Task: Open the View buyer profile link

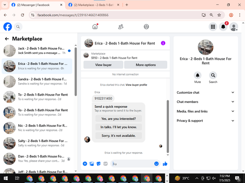Action: coord(136,85)
